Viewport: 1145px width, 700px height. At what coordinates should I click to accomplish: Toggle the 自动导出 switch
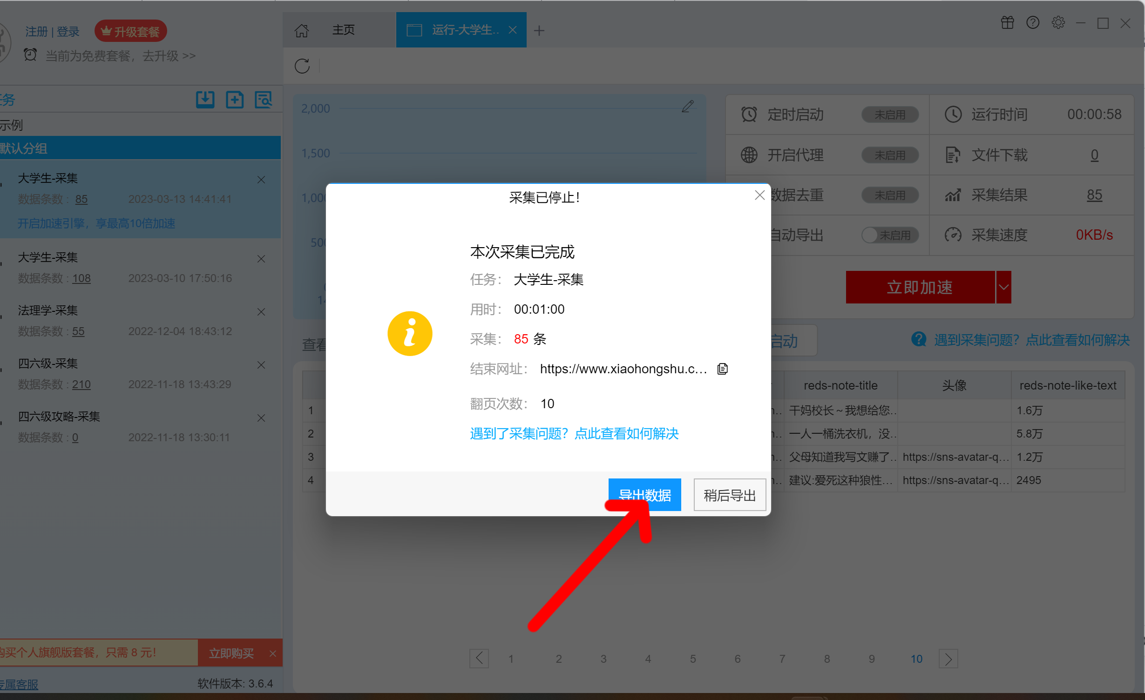click(x=889, y=235)
